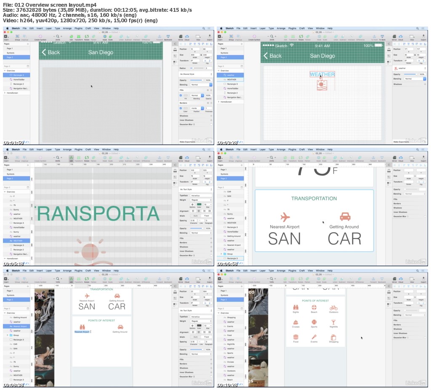This screenshot has height=390, width=431.
Task: Open the Symbols page in the 00:03:28 frame
Action: [230, 53]
